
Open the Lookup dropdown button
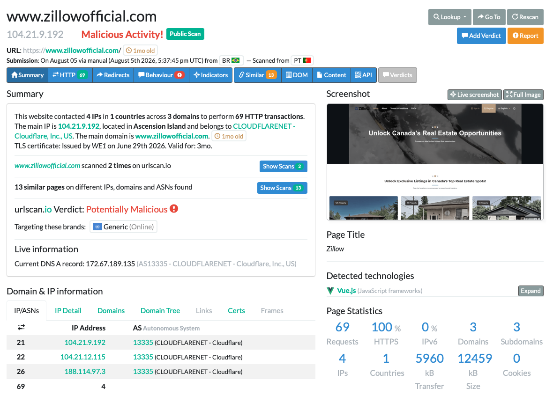click(450, 17)
